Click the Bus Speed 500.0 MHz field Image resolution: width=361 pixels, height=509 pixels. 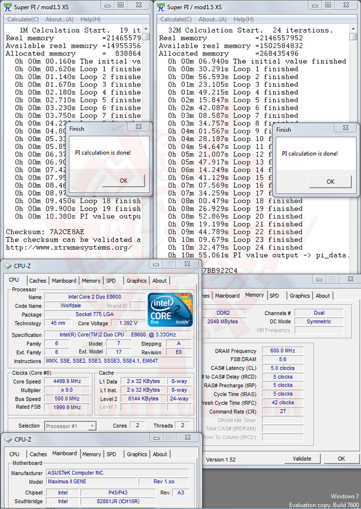pyautogui.click(x=67, y=399)
